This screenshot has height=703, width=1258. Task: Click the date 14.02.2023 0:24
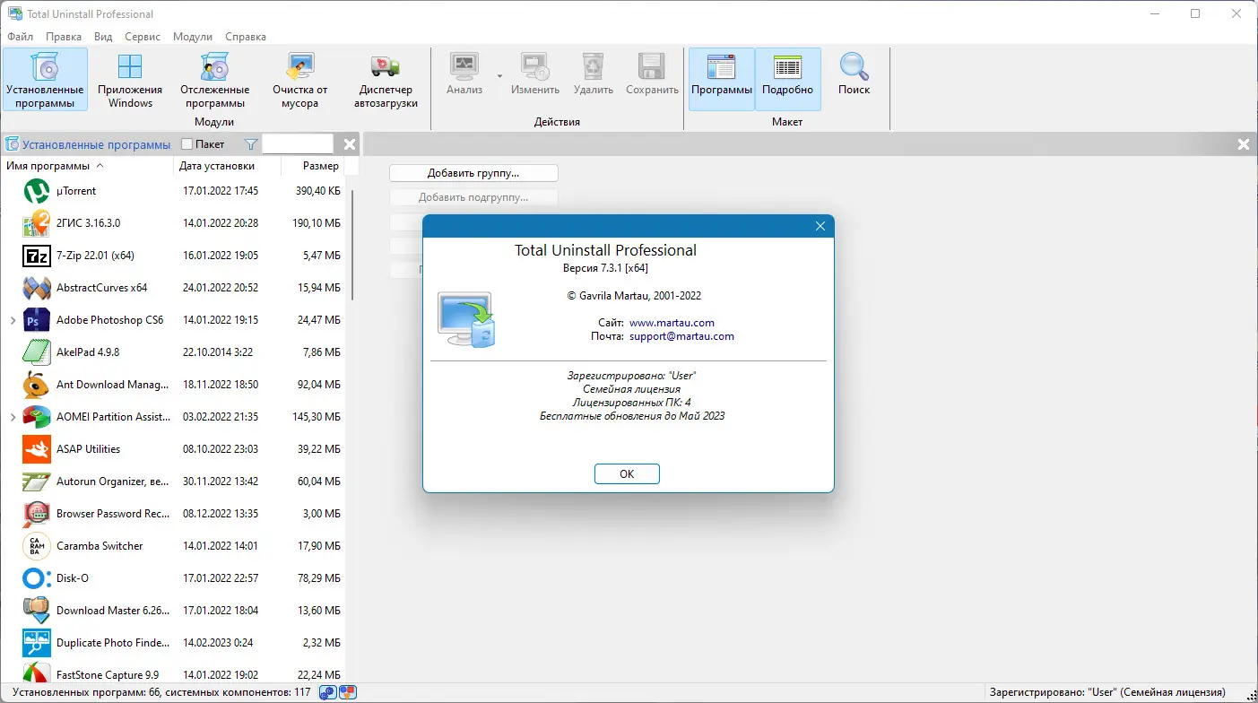pos(218,643)
